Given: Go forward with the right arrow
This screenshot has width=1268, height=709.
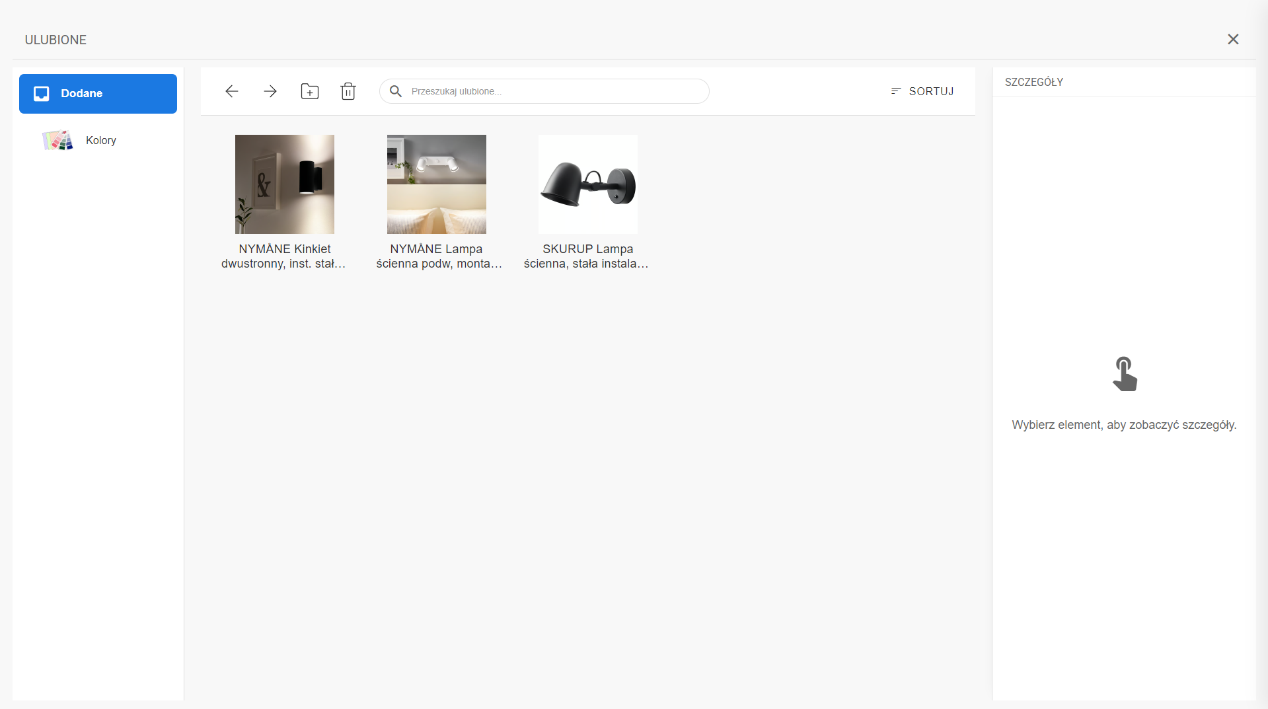Looking at the screenshot, I should (x=270, y=91).
